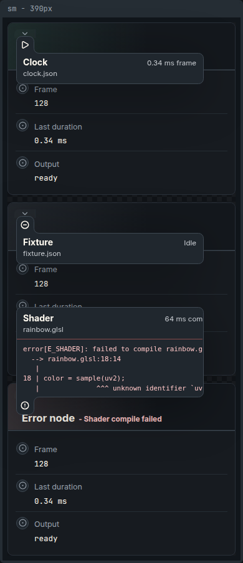Collapse the chevron above the Clock play icon
Viewport: 243px width, 563px height.
click(25, 34)
